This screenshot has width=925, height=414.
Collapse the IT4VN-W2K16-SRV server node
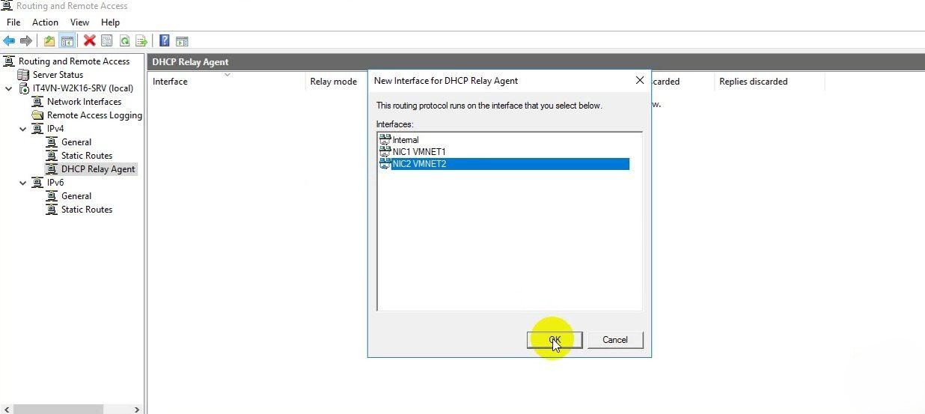click(8, 88)
